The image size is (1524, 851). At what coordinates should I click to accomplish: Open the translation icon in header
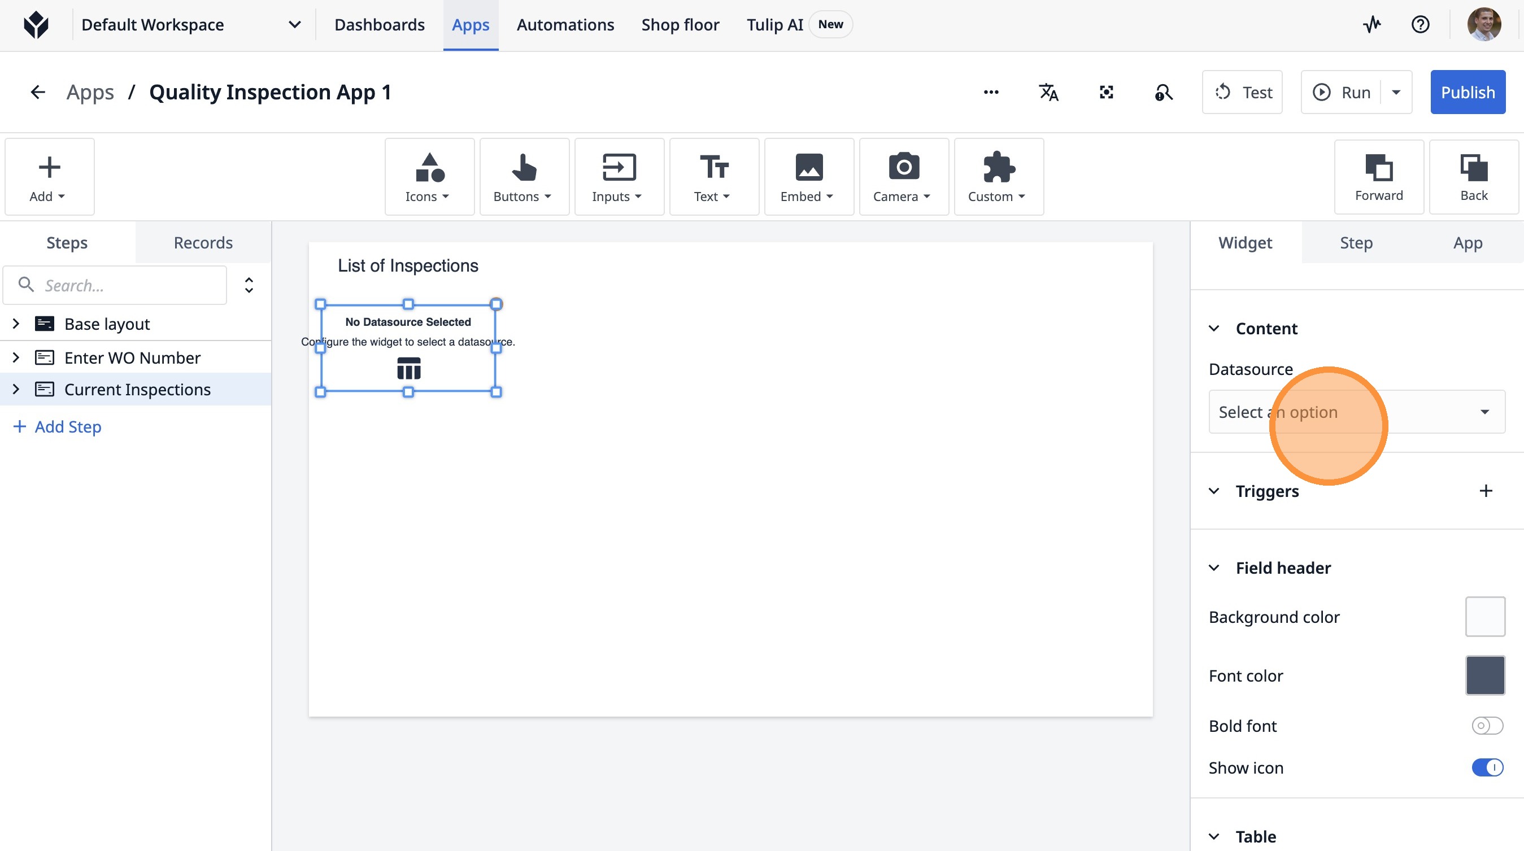coord(1048,92)
